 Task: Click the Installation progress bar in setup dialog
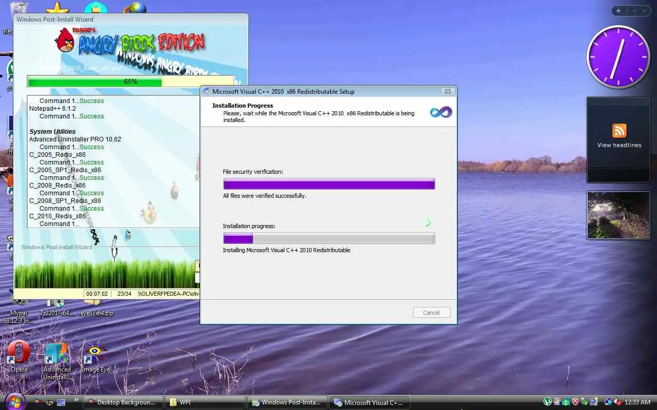coord(329,238)
